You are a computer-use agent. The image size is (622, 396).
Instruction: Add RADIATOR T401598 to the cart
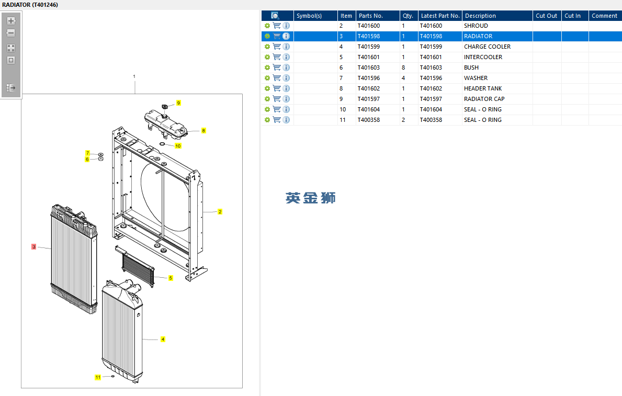click(x=277, y=36)
